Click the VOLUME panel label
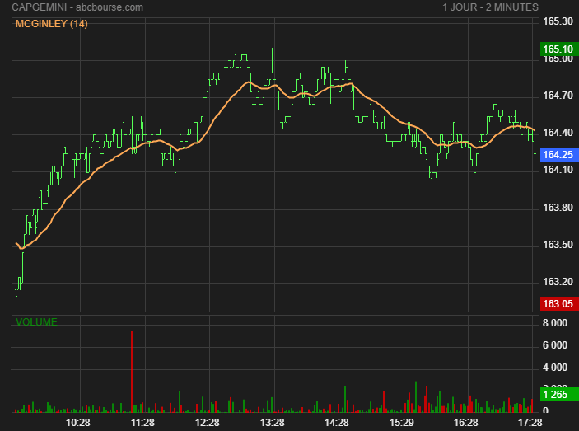 [x=36, y=321]
